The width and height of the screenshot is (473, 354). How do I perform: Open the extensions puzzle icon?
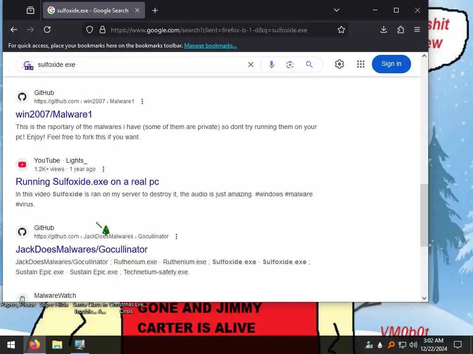pyautogui.click(x=400, y=29)
